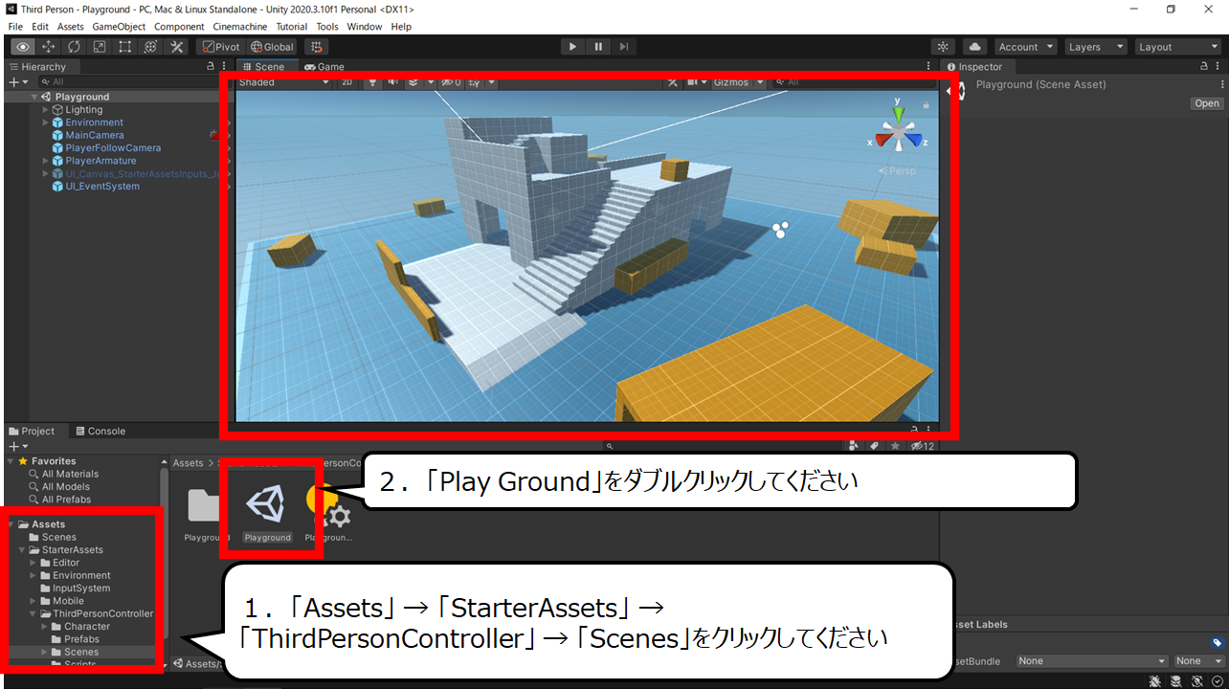Click the Hierarchy add (+) button
Screen dimensions: 1229x689
coord(18,82)
